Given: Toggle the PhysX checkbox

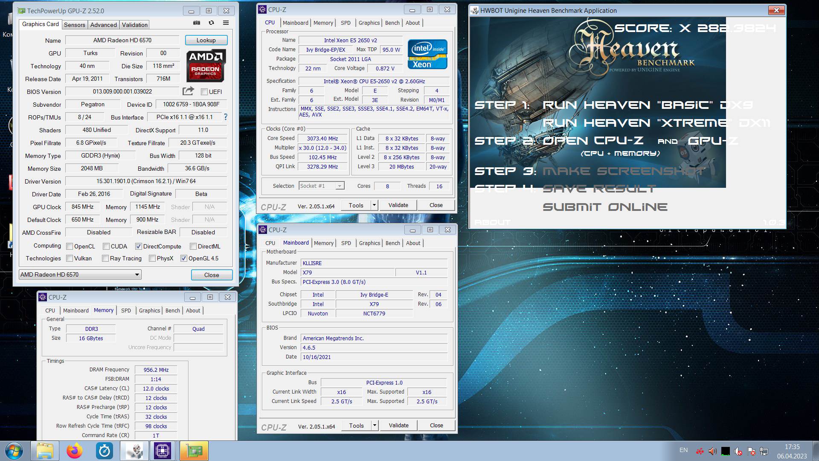Looking at the screenshot, I should (x=152, y=258).
